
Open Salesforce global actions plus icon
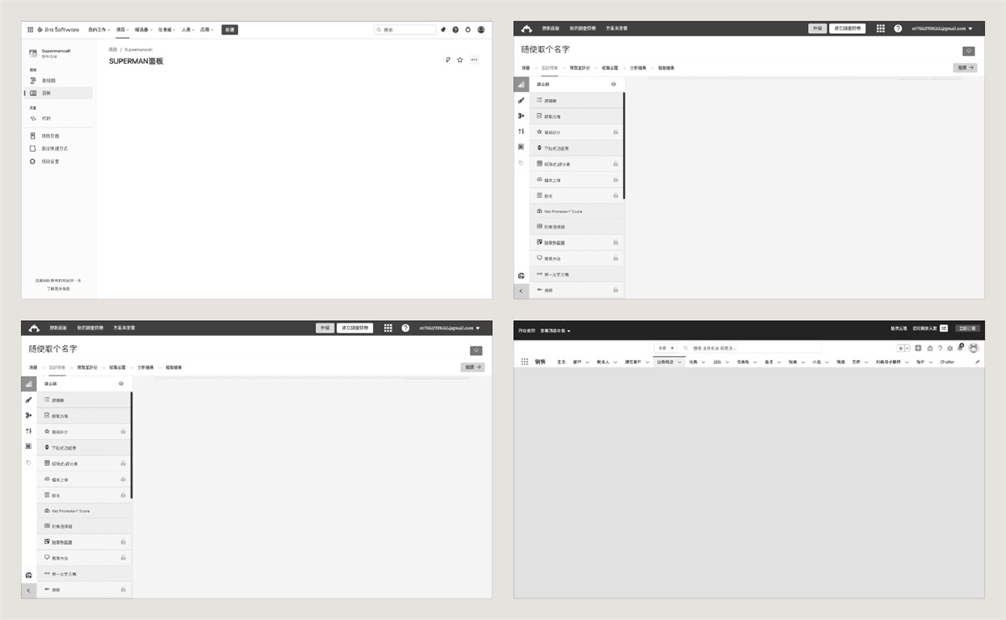click(x=918, y=348)
